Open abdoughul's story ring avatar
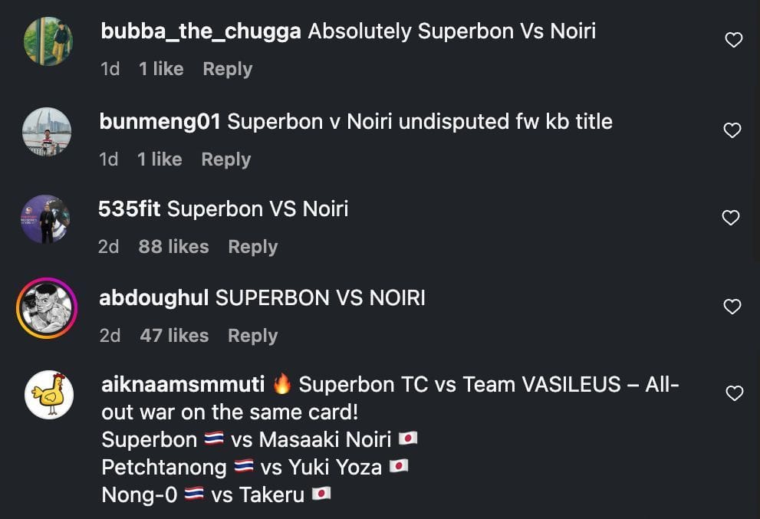 coord(47,308)
